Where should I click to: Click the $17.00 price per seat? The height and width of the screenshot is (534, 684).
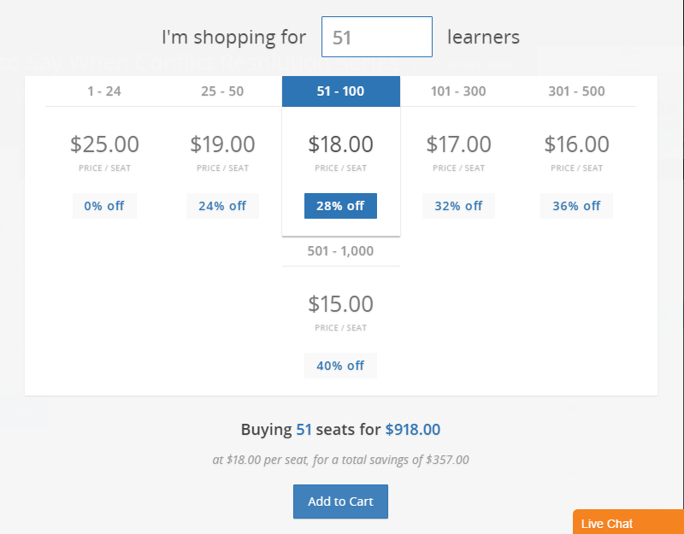(x=458, y=144)
